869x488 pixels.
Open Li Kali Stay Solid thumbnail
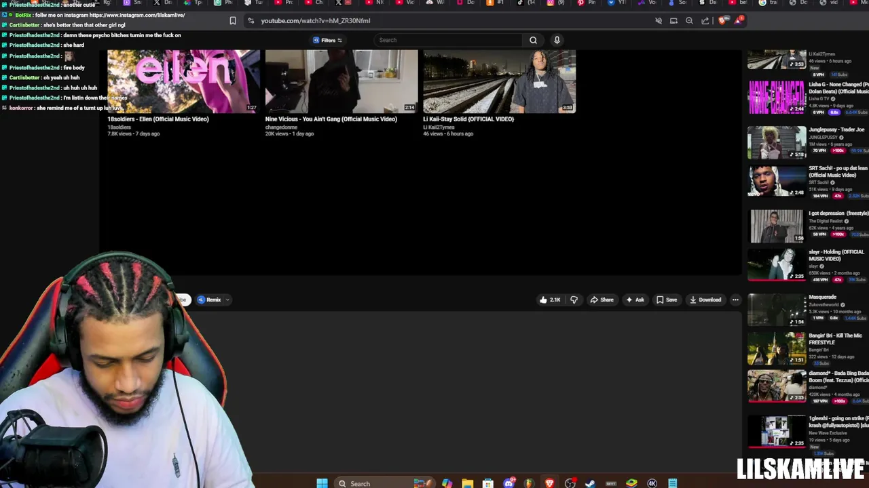(499, 81)
